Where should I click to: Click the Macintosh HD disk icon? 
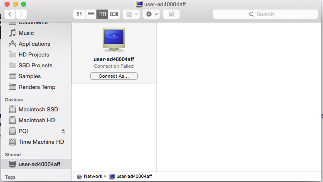point(12,120)
